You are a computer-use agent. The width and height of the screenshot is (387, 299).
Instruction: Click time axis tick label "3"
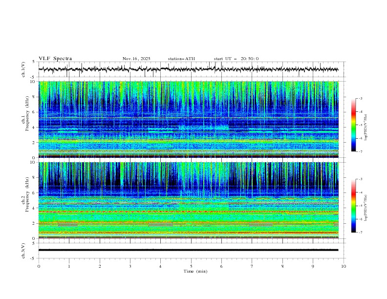[x=130, y=266]
